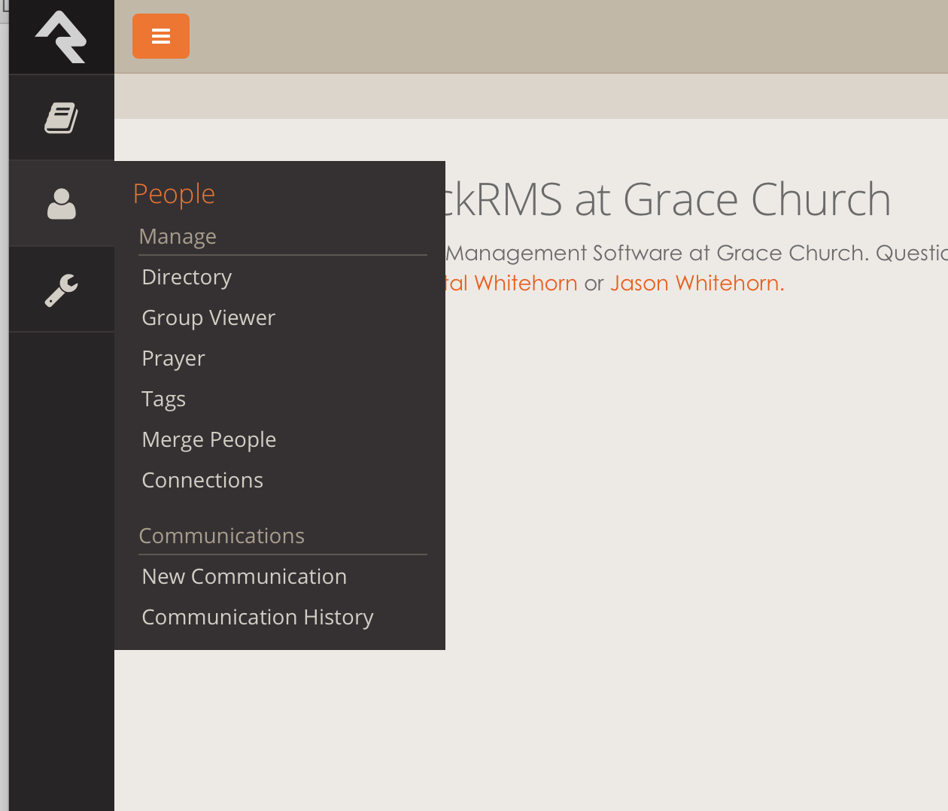Click the partially hidden Whitehorn link before 'or'
This screenshot has height=811, width=948.
(x=512, y=284)
